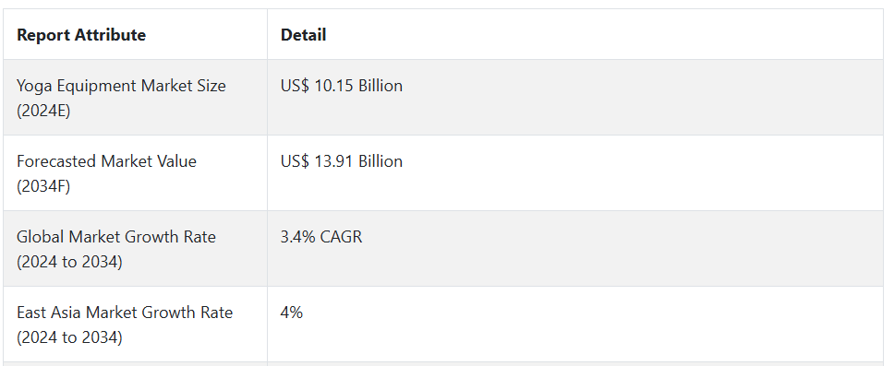The width and height of the screenshot is (894, 366).
Task: Click the Report Attribute column header
Action: 81,35
